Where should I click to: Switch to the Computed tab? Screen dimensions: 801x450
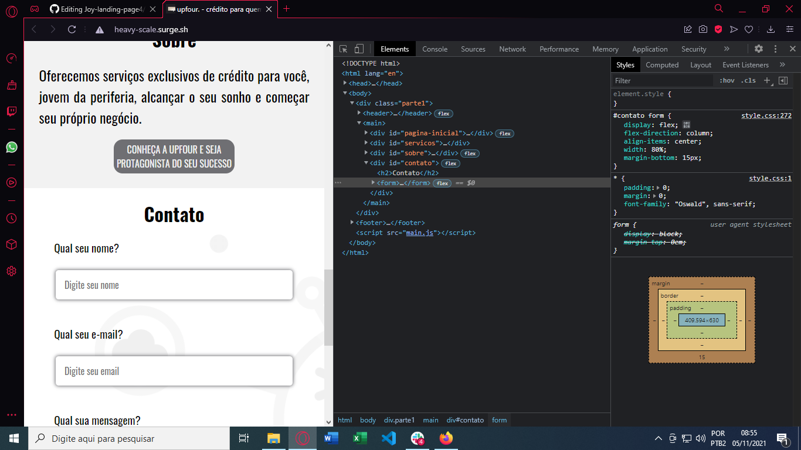click(662, 65)
